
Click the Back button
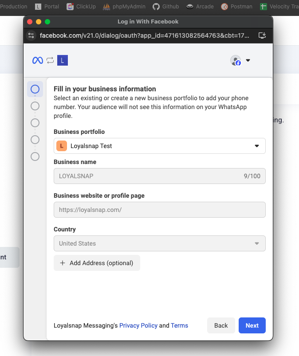(x=221, y=325)
